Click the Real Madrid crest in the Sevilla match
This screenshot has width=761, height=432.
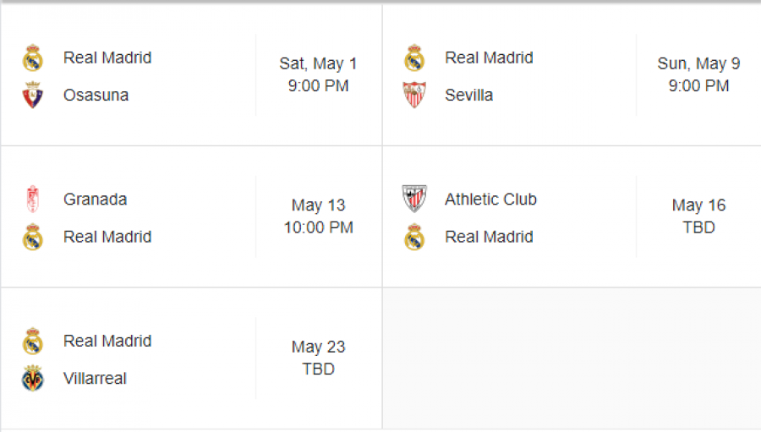click(414, 57)
